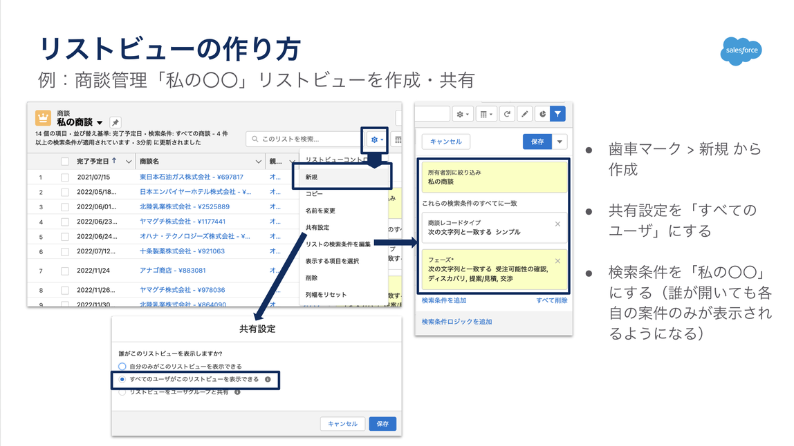Choose 列幅をリセット from the menu
Viewport: 794px width, 446px height.
(x=326, y=295)
